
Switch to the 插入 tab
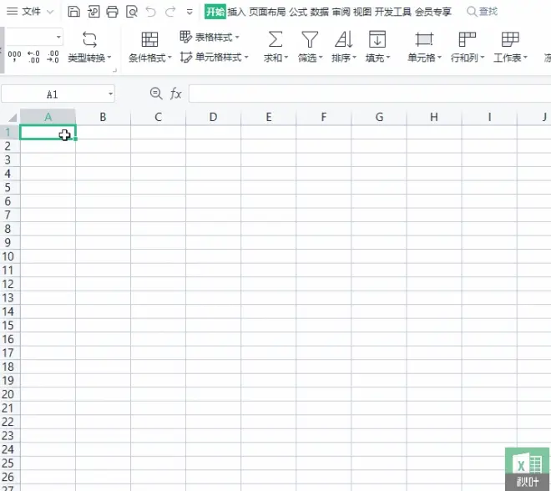tap(236, 12)
